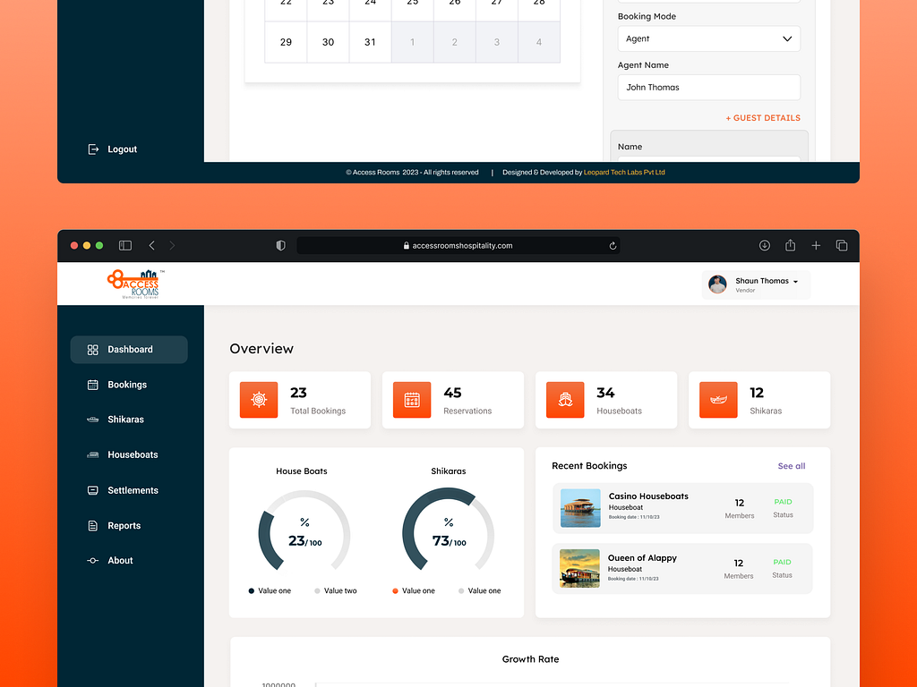Select date 29 in the calendar
The height and width of the screenshot is (687, 917).
tap(286, 42)
